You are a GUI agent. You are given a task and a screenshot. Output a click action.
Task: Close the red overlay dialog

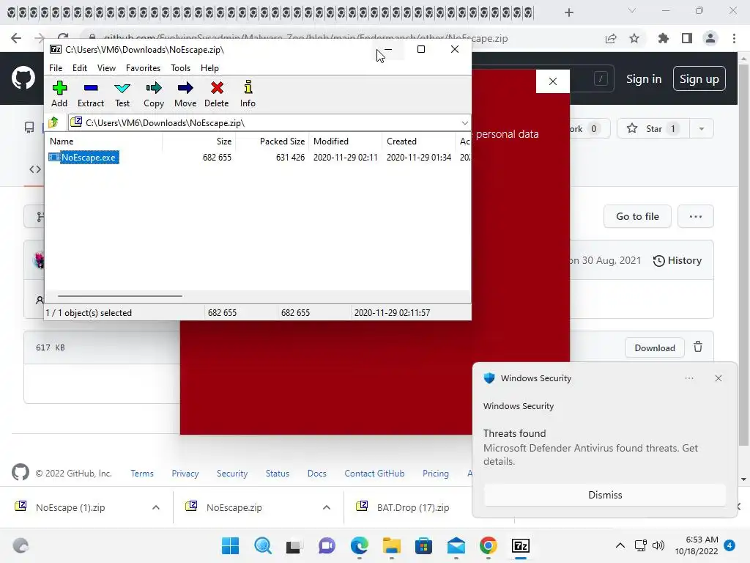[x=553, y=81]
